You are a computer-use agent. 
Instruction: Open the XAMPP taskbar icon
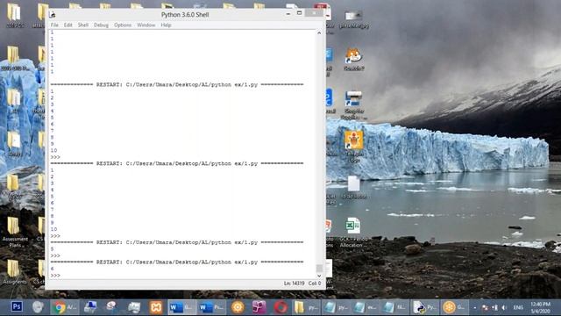(156, 307)
